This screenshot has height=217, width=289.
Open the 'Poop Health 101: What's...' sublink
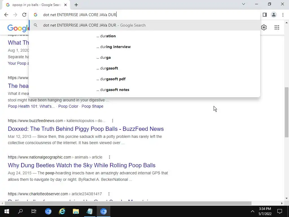coord(31,106)
